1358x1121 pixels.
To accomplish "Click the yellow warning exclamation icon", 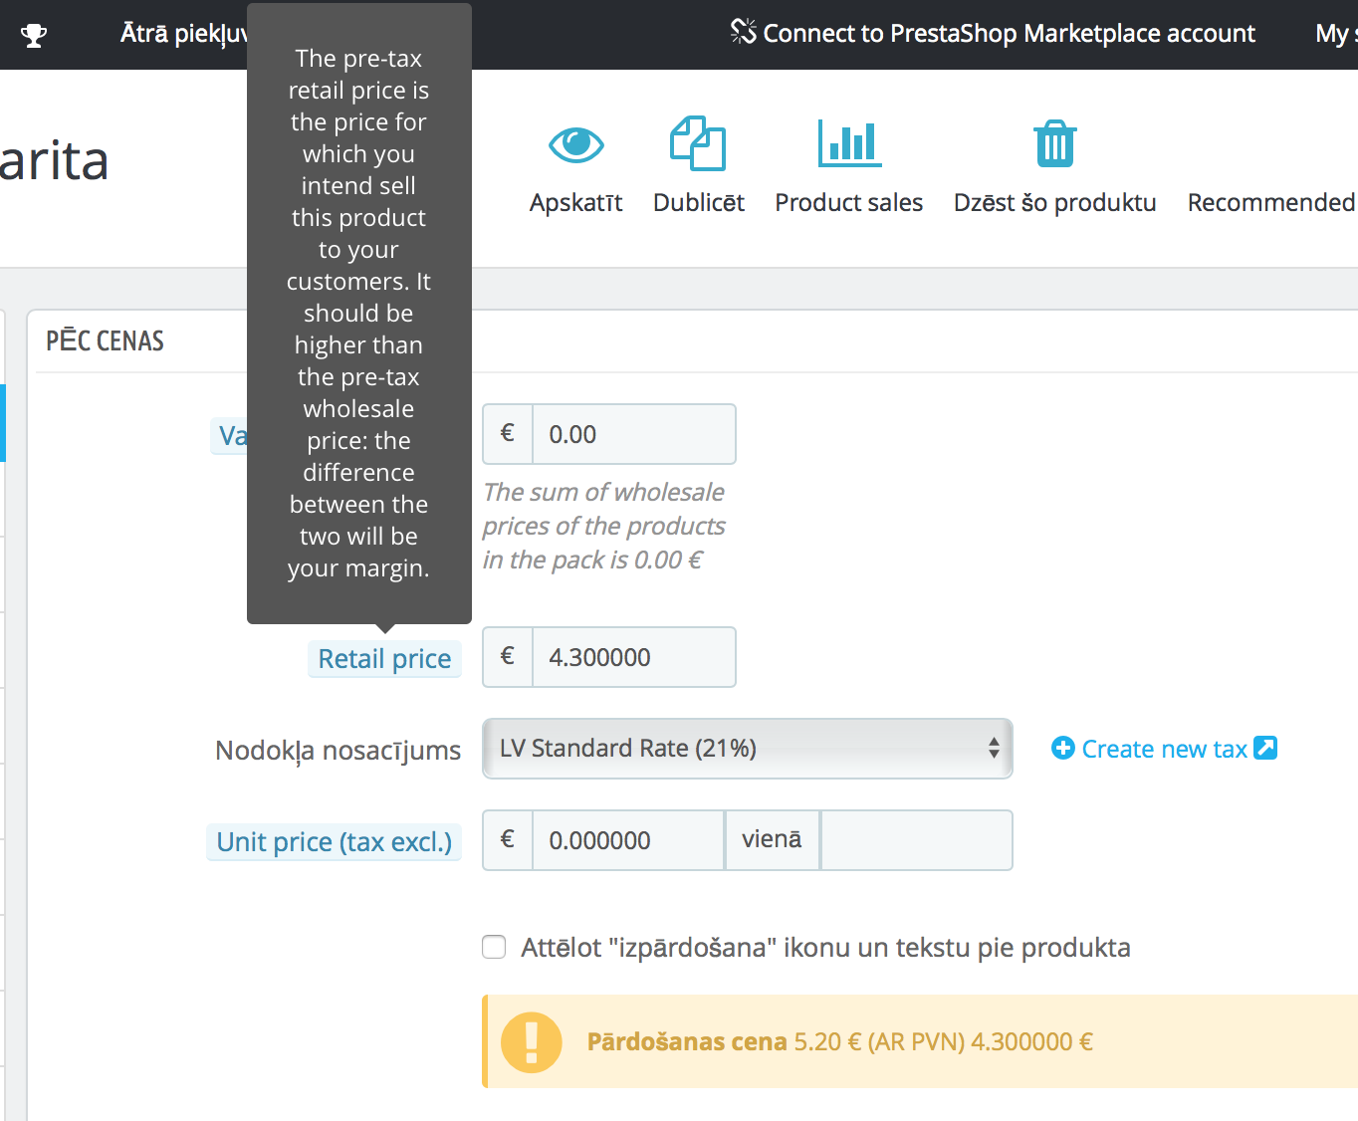I will pos(532,1042).
